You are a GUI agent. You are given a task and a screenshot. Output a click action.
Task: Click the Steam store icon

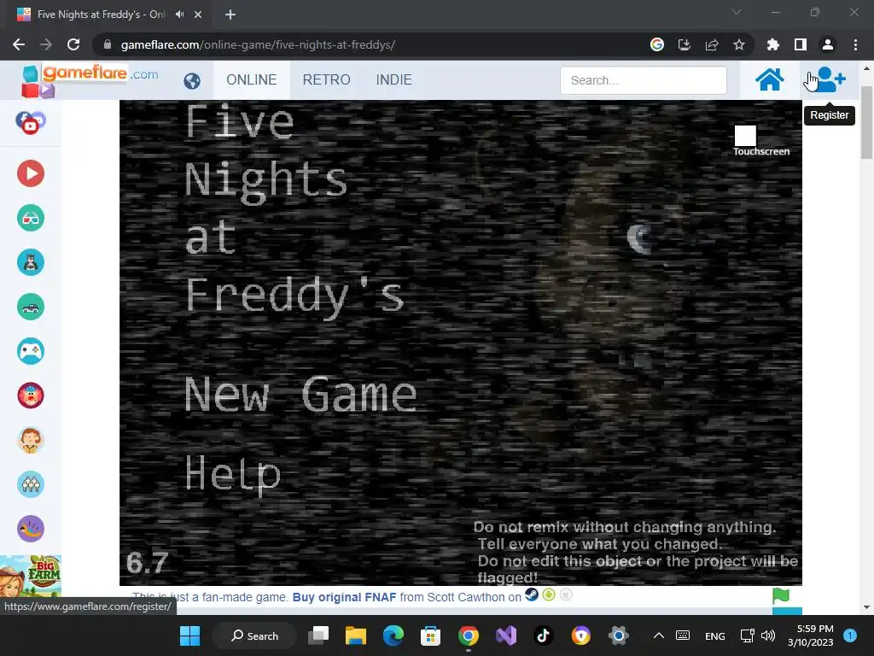point(532,594)
